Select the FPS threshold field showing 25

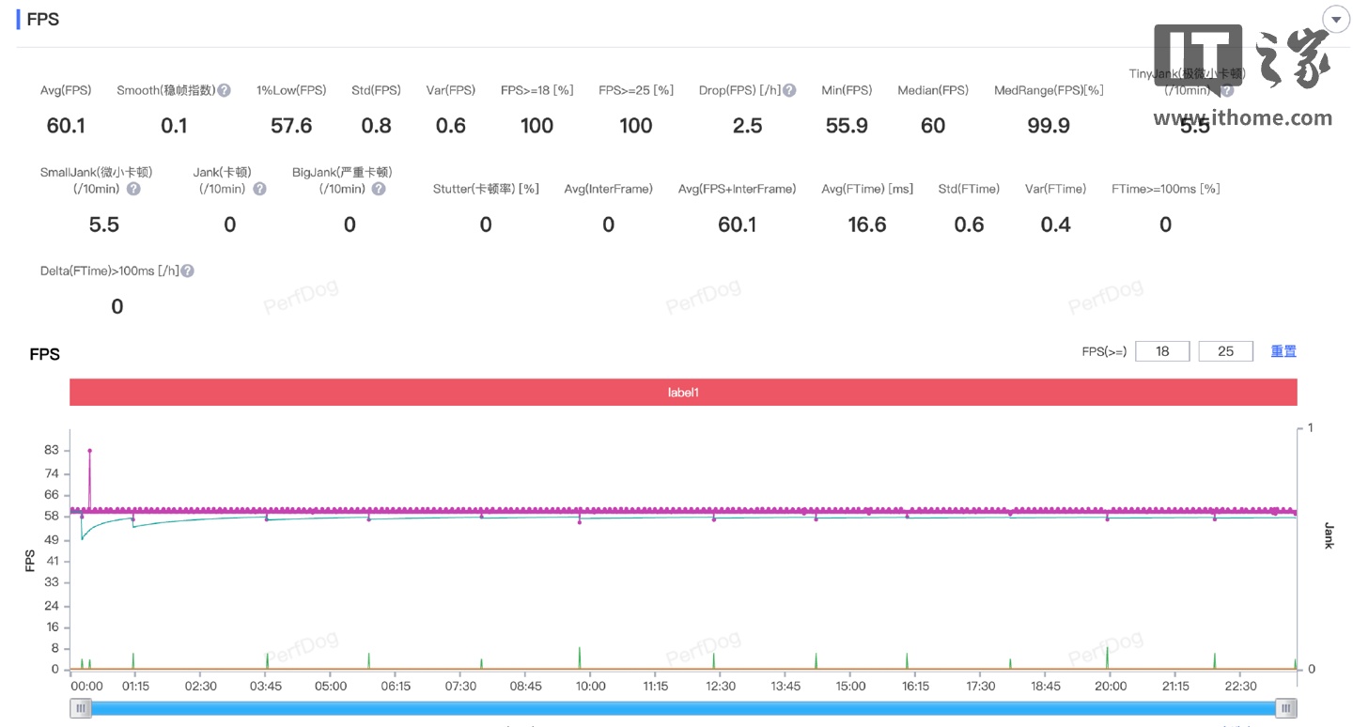[x=1225, y=351]
